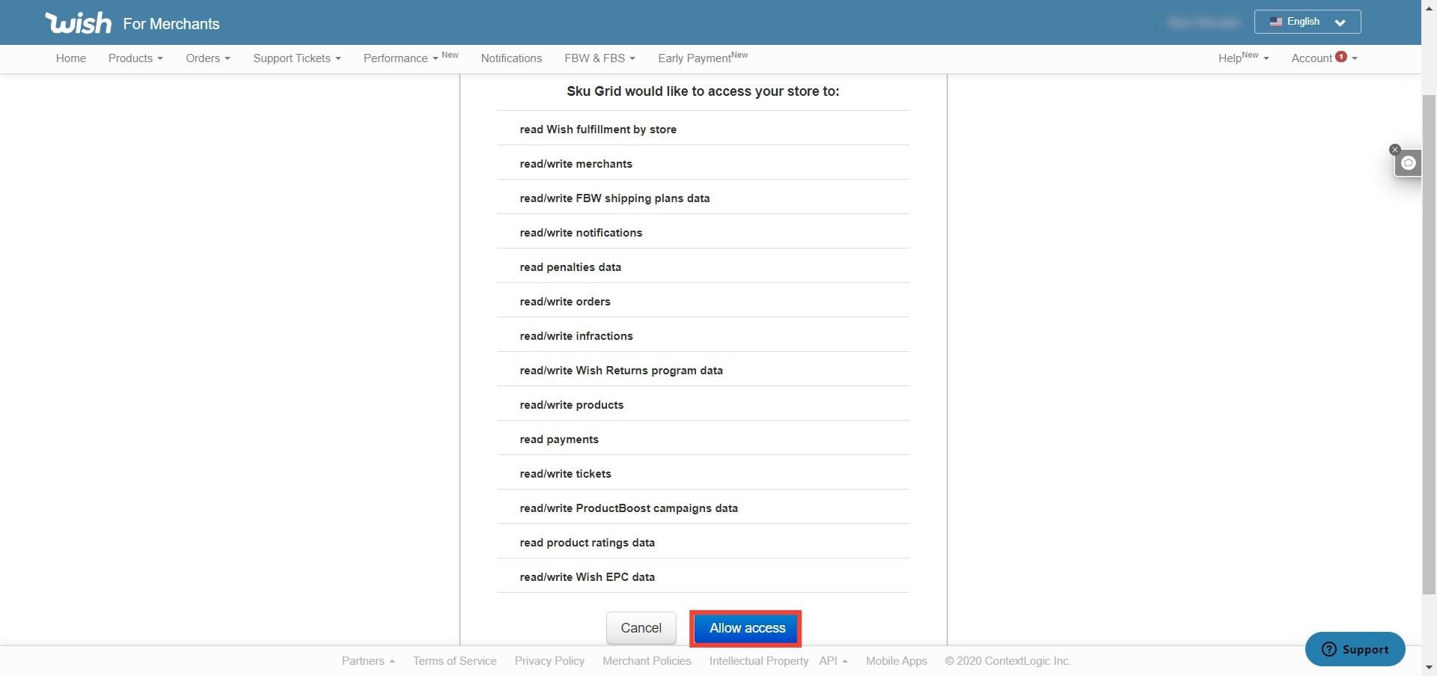Select 'read/write tickets' permission row
Viewport: 1437px width, 676px height.
click(703, 474)
